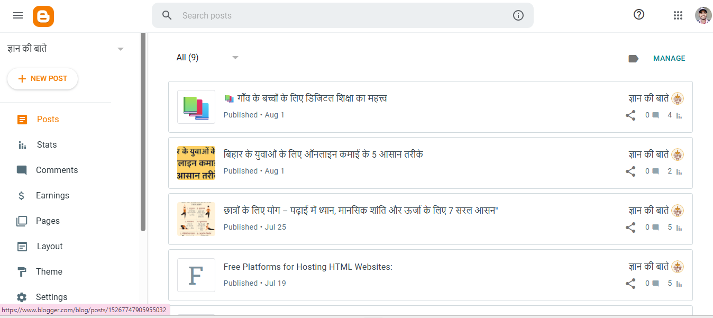This screenshot has height=318, width=713.
Task: Open the hamburger navigation menu
Action: [x=17, y=15]
